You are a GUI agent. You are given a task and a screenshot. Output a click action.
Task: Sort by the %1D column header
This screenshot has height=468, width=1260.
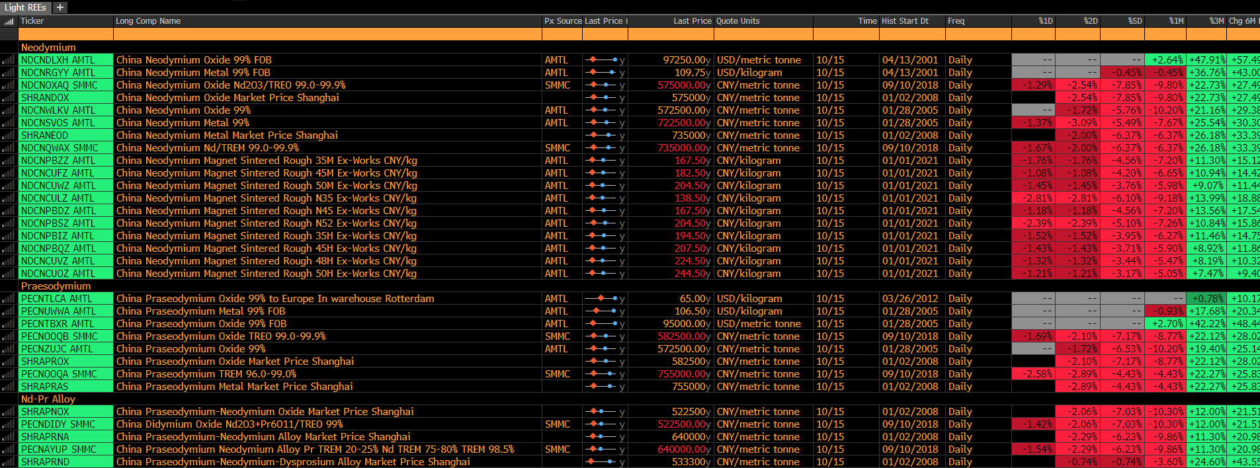[1033, 21]
